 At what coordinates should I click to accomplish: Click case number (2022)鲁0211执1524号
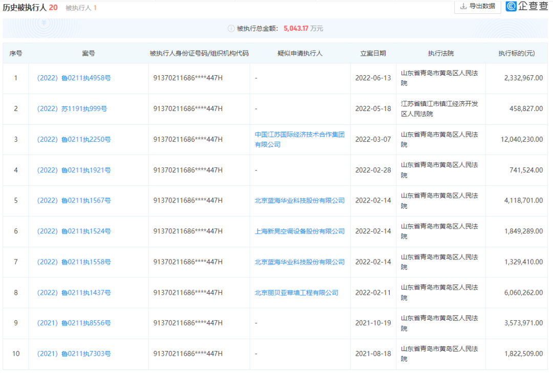click(74, 232)
